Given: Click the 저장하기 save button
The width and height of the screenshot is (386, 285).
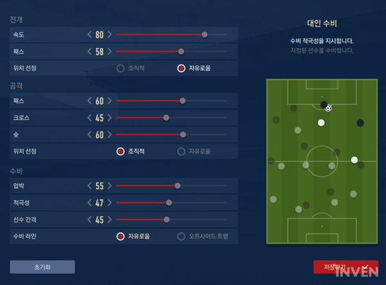Looking at the screenshot, I should (345, 267).
